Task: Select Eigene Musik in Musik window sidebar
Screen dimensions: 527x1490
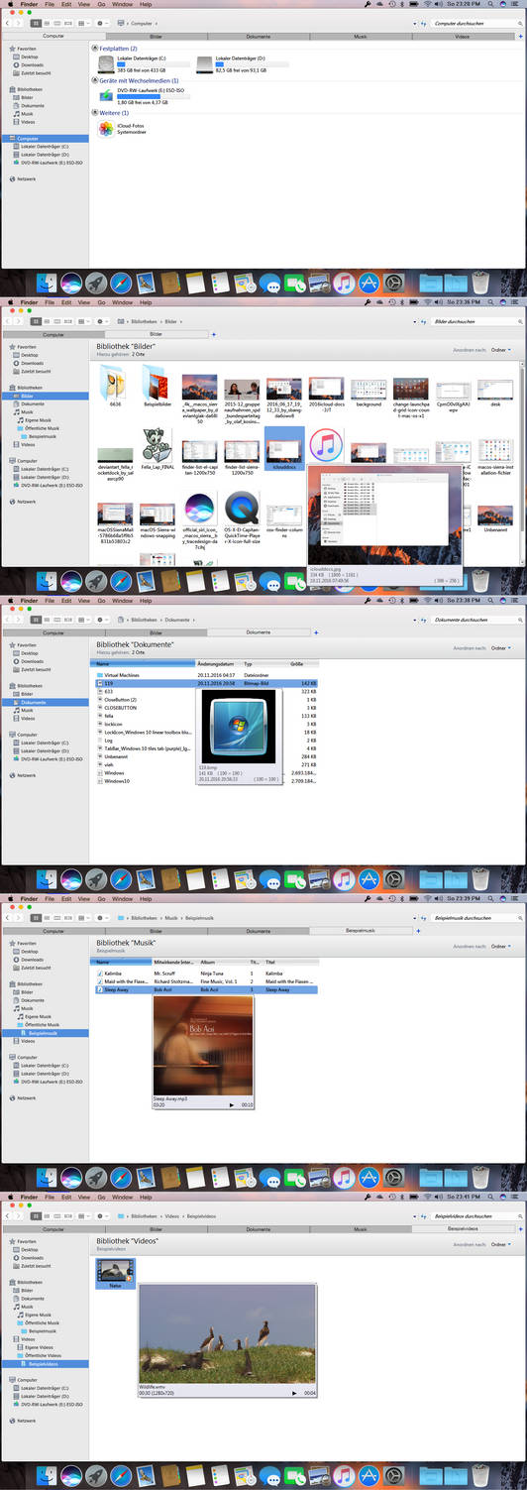Action: pos(38,1016)
